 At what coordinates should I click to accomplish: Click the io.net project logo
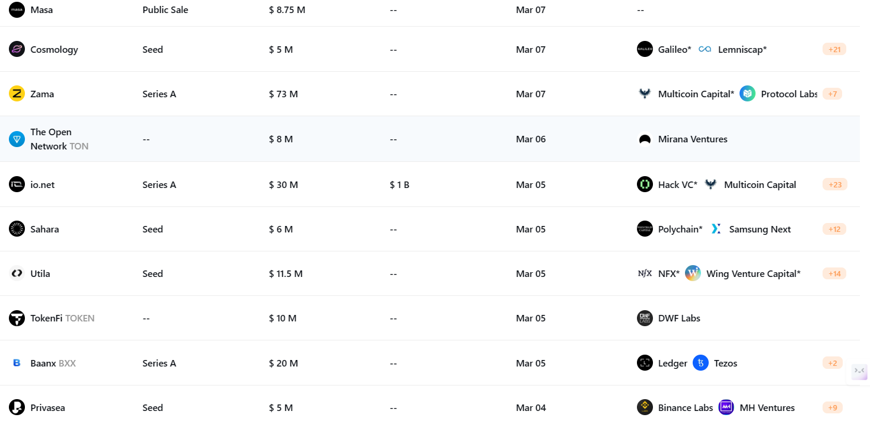17,184
